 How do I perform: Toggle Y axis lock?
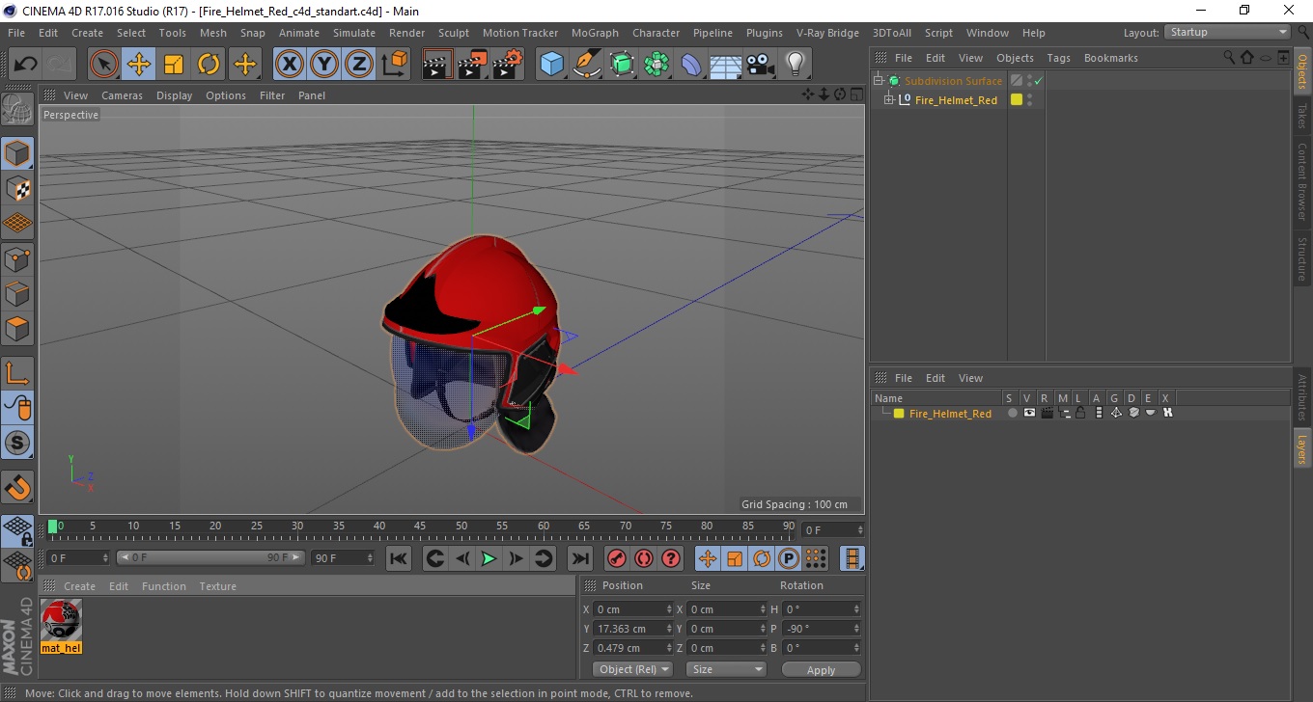coord(324,65)
